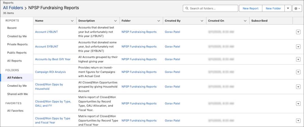Open row actions for Closed/Won Opps by Type, GAU, and FY

coord(298,104)
